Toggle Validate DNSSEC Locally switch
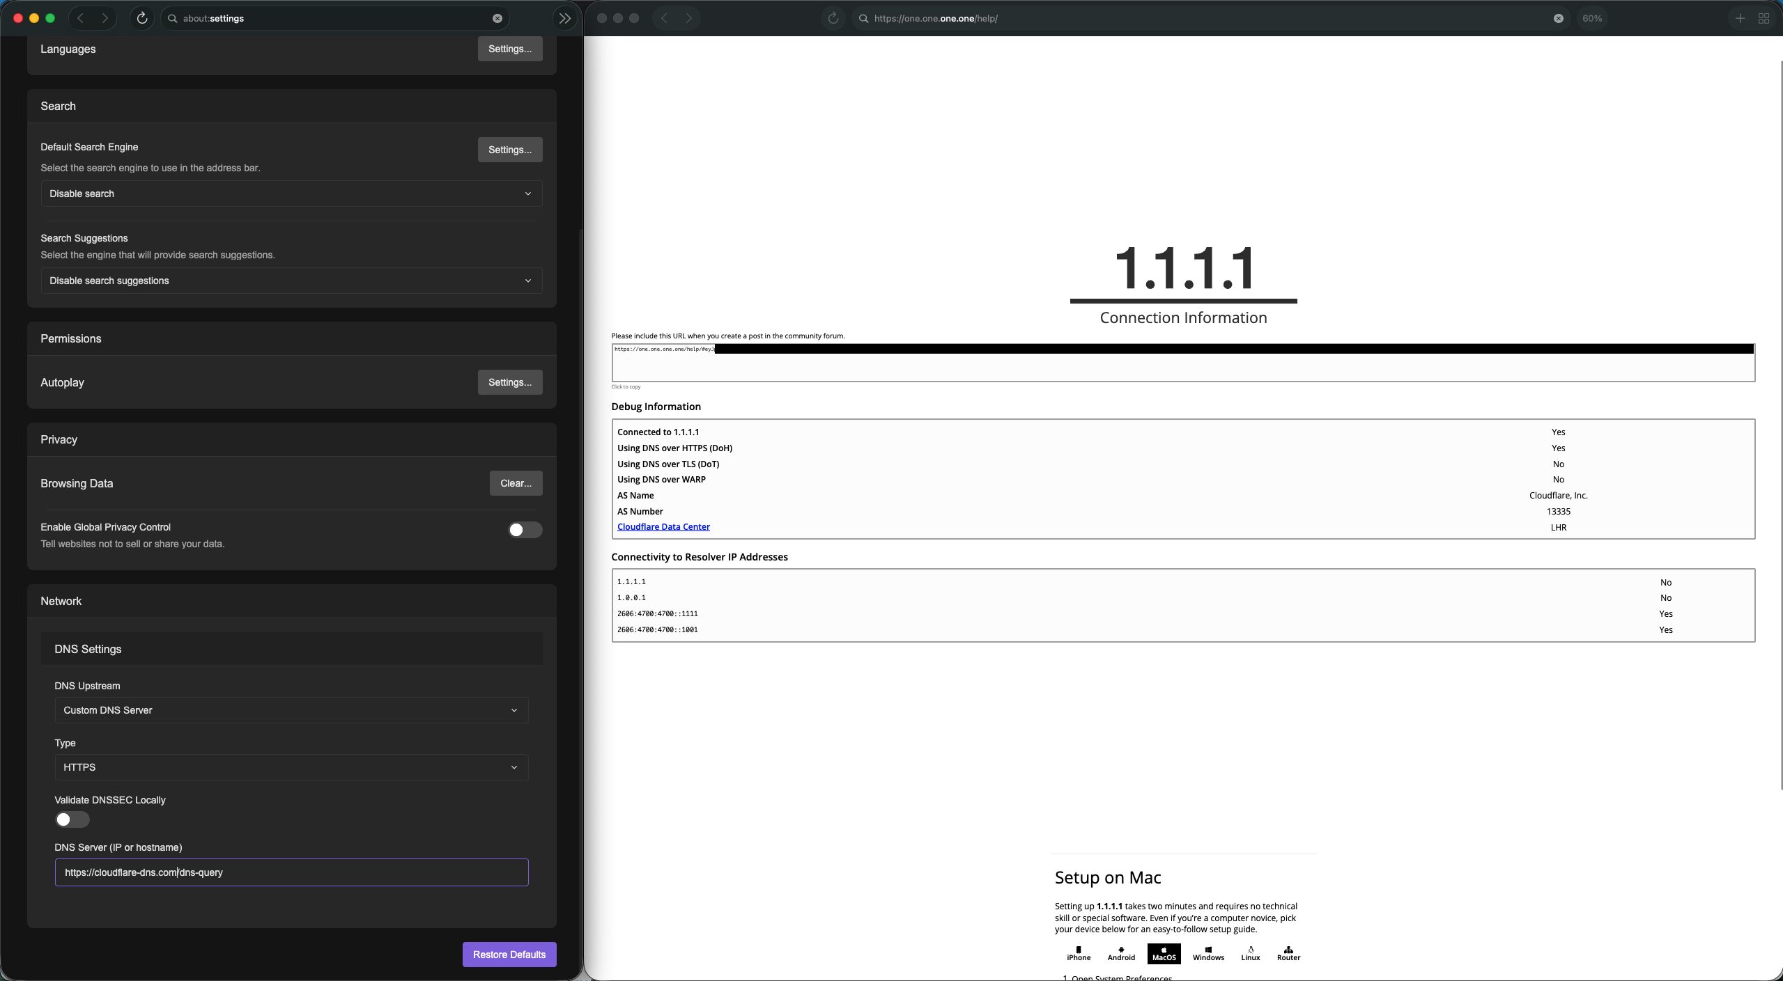Screen dimensions: 1783x981 coord(72,819)
